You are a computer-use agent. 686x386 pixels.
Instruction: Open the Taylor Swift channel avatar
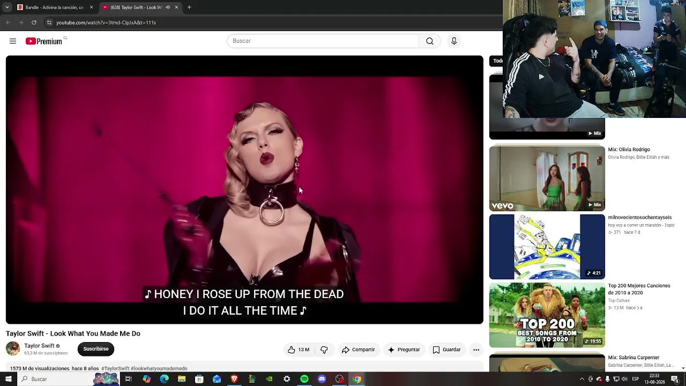[x=13, y=348]
